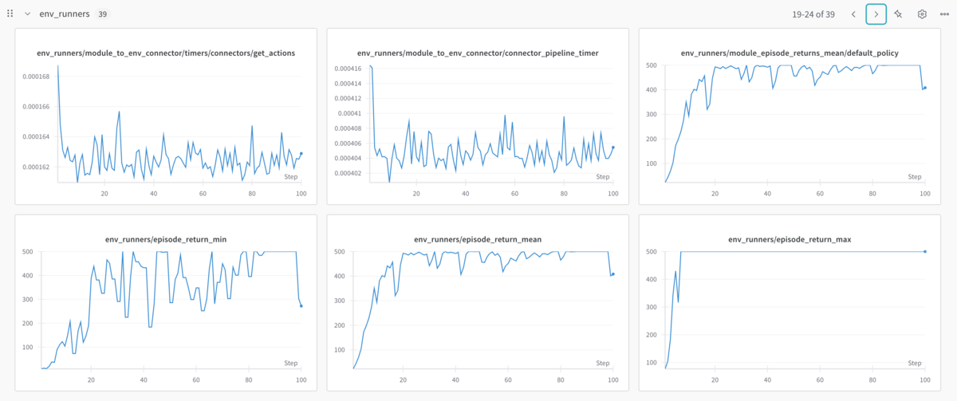Click the default_policy returns line chart plot

point(795,124)
